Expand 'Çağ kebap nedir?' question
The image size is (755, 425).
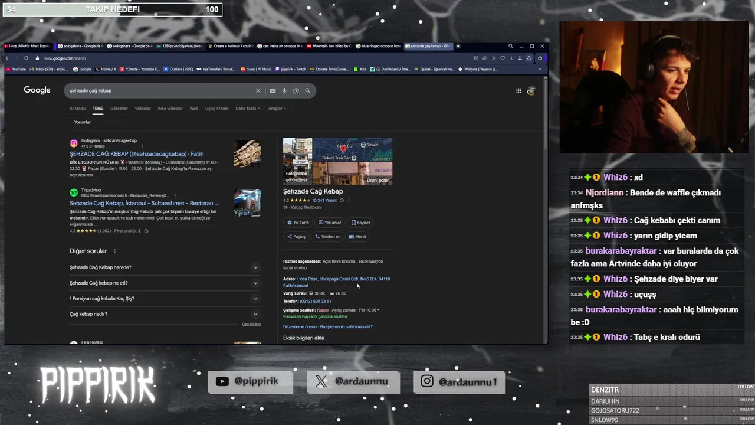point(165,314)
